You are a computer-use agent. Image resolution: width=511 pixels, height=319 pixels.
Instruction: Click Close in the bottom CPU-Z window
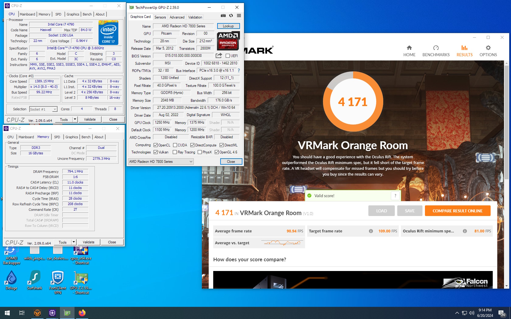(x=112, y=242)
